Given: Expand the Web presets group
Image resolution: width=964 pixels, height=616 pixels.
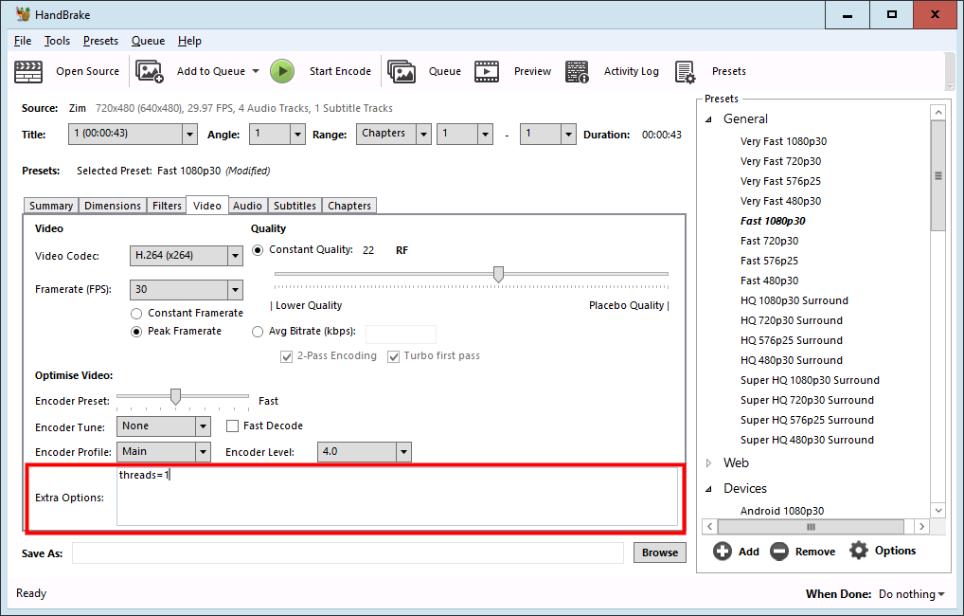Looking at the screenshot, I should [x=709, y=462].
